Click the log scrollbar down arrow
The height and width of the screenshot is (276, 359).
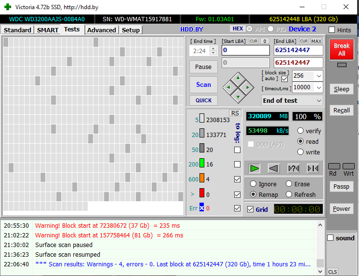click(320, 272)
